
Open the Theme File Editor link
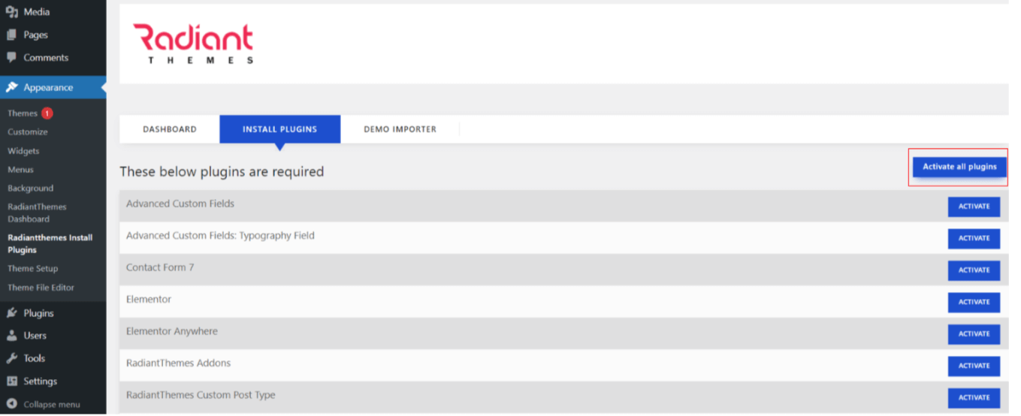tap(41, 288)
